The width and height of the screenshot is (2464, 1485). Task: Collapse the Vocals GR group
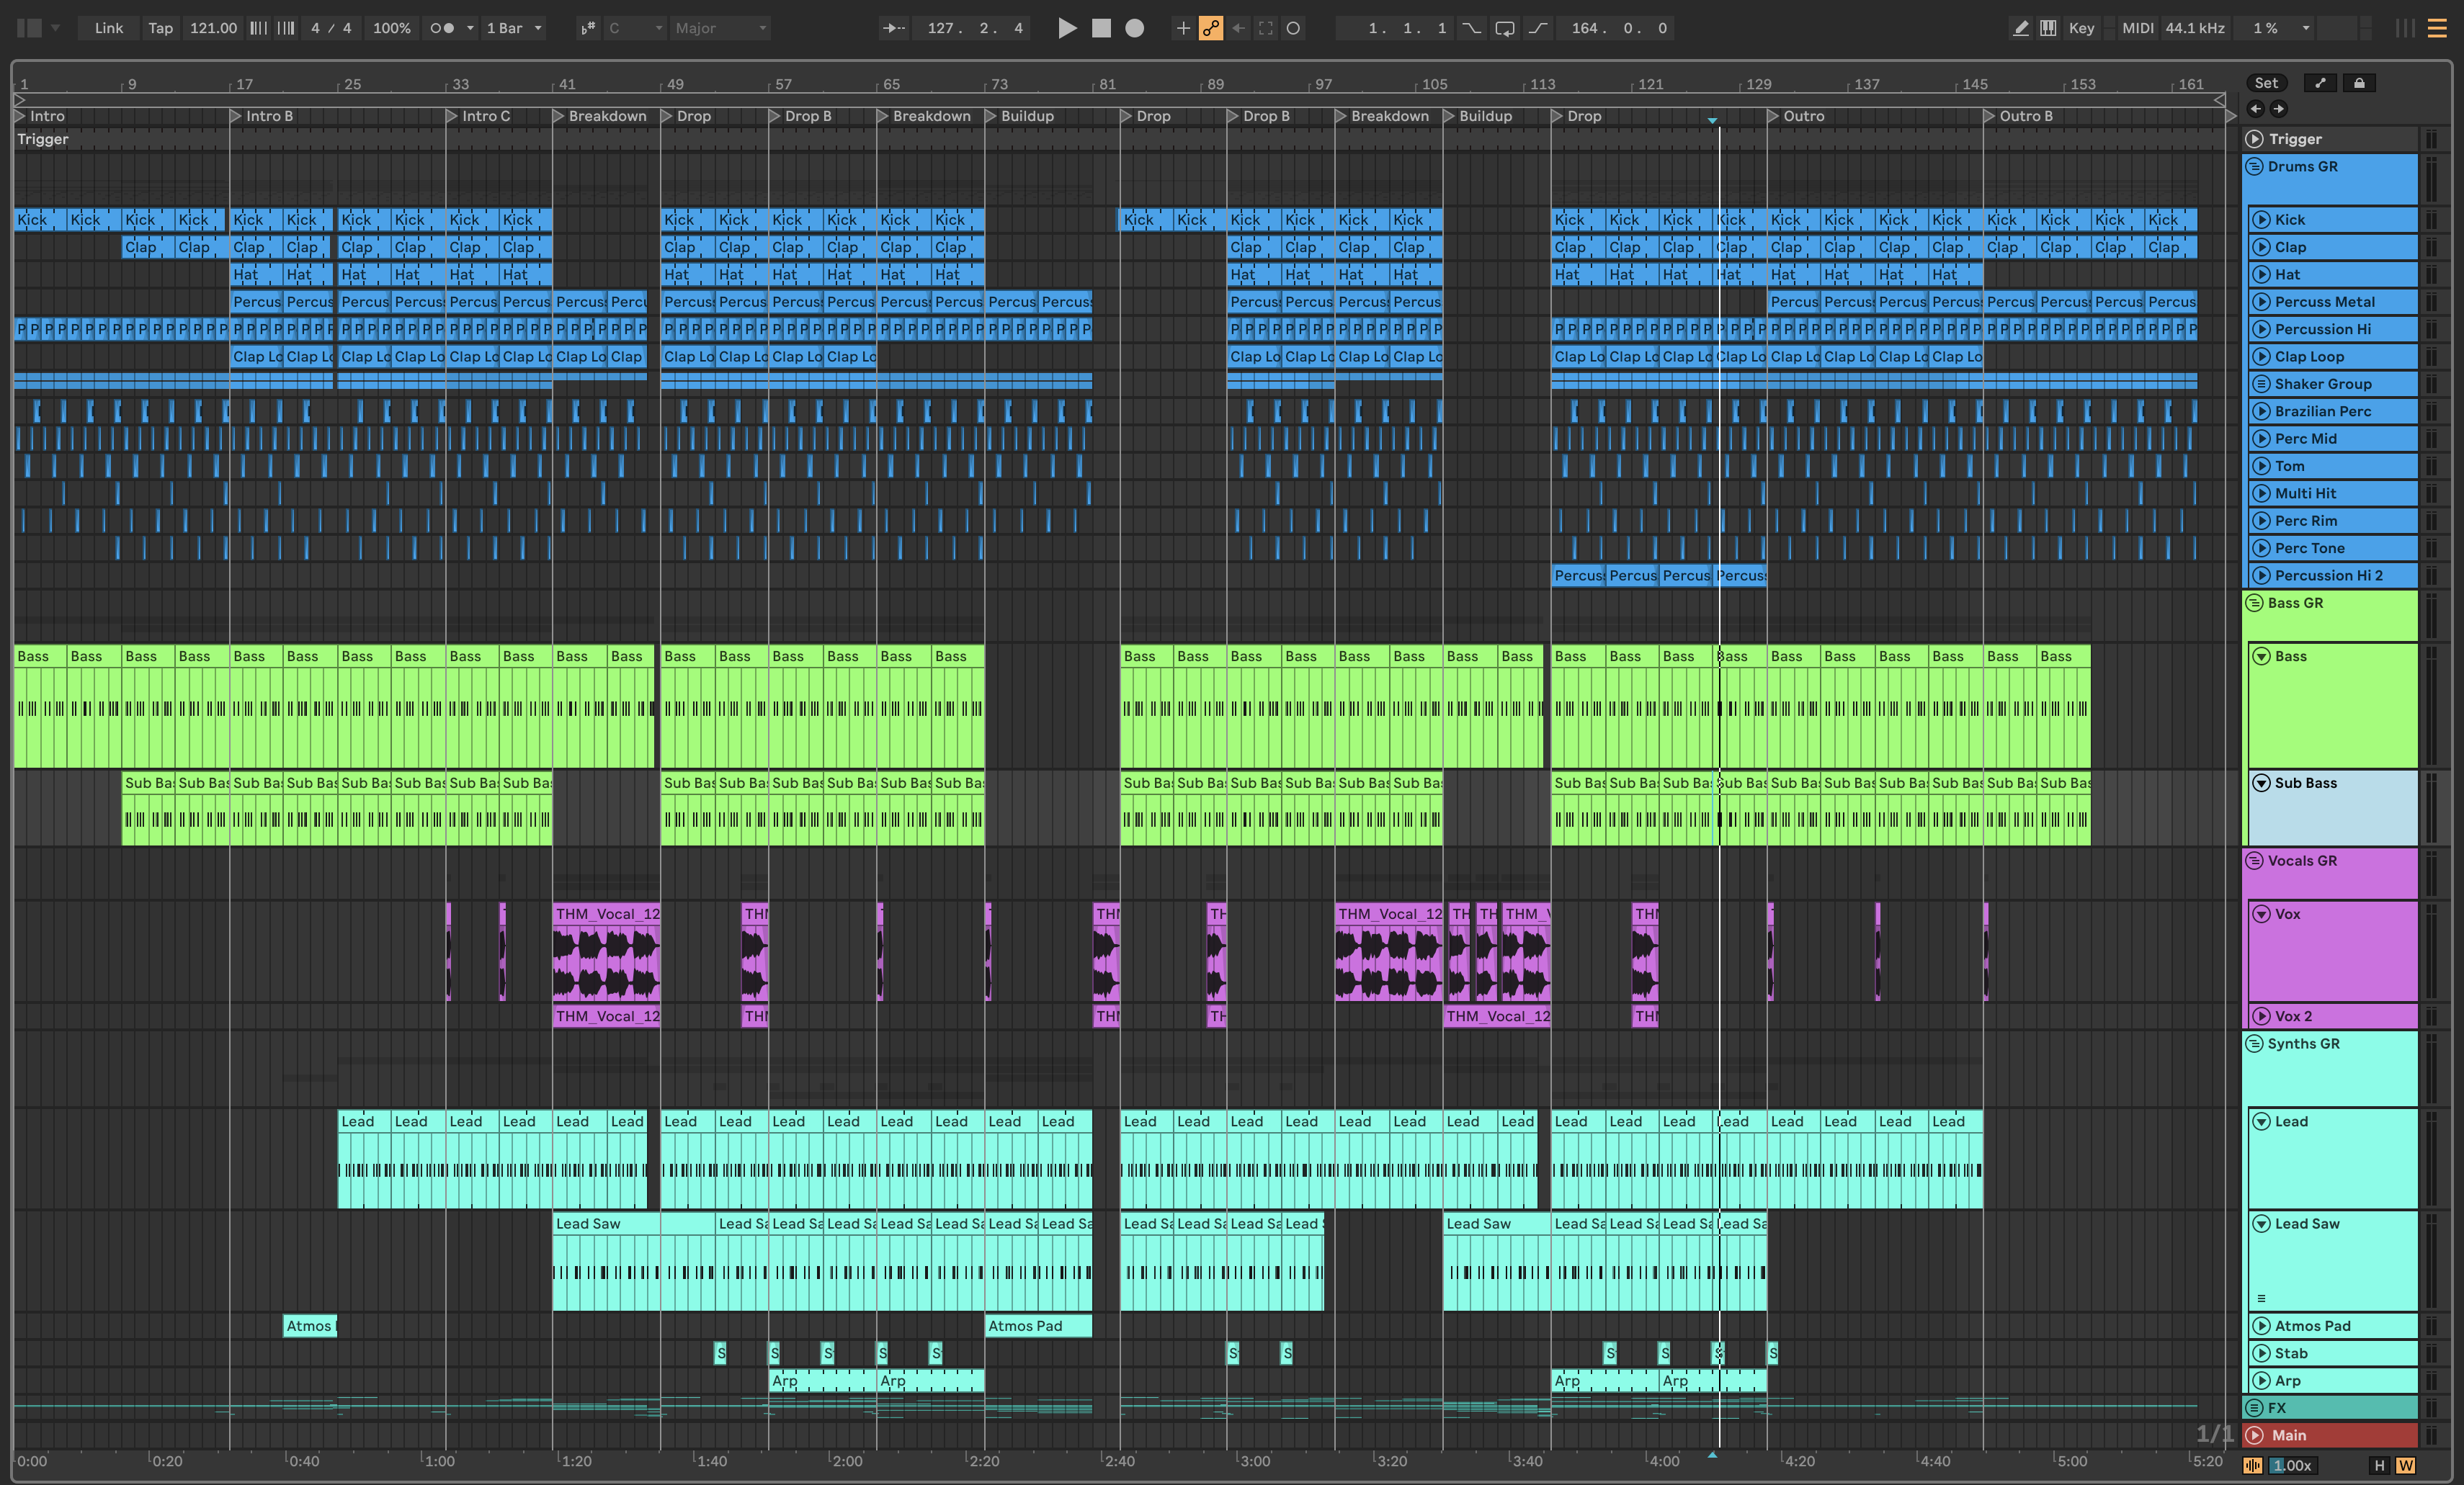click(x=2255, y=861)
